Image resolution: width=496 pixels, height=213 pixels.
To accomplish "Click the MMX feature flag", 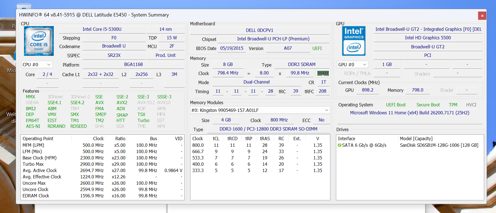I will coord(30,97).
